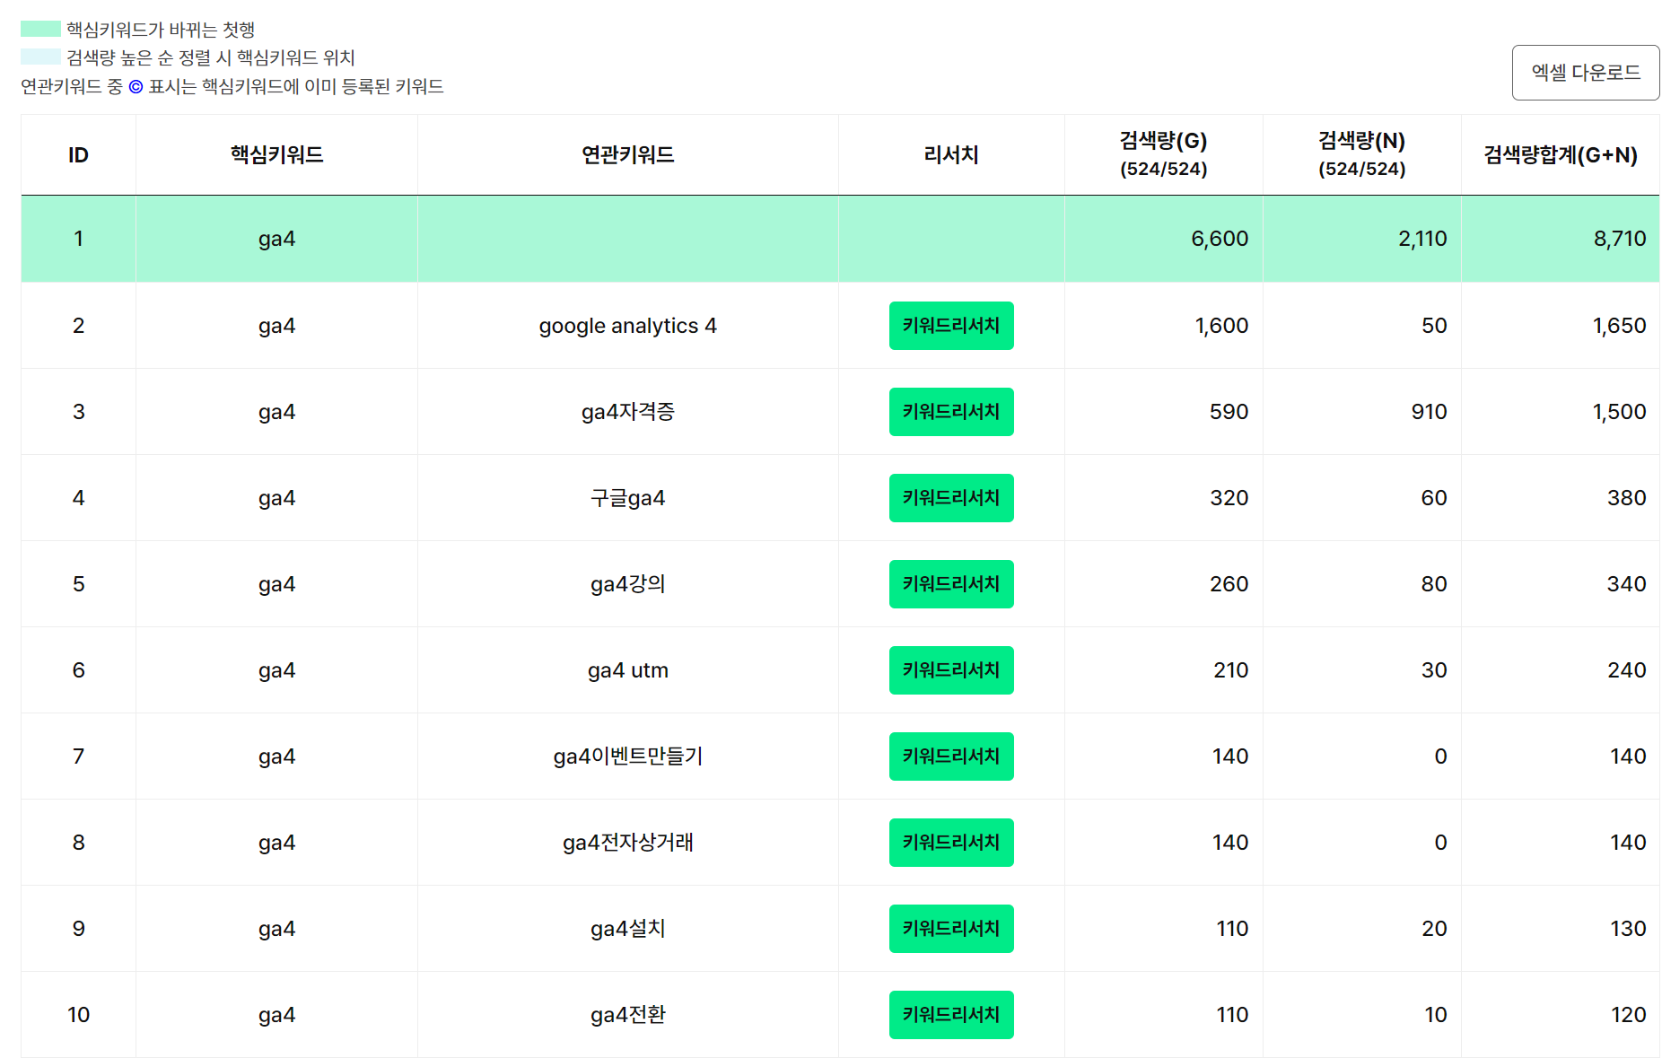1662x1058 pixels.
Task: Click 키워드리서치 button for ga4강의
Action: point(951,584)
